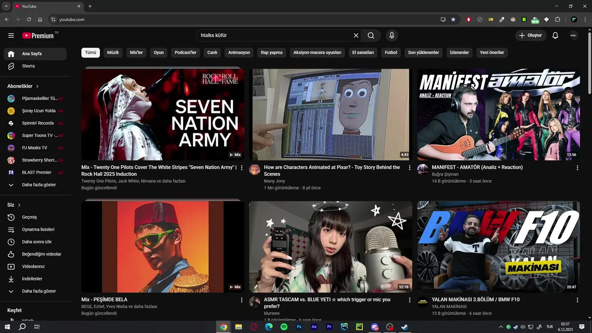Expand Daha fazla göster under Abonelikler
Screen dimensions: 592x333
[35, 185]
